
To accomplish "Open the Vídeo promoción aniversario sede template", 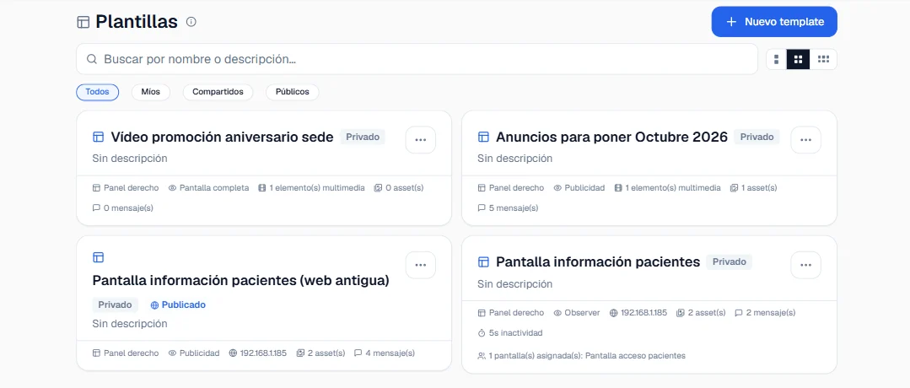I will (223, 137).
